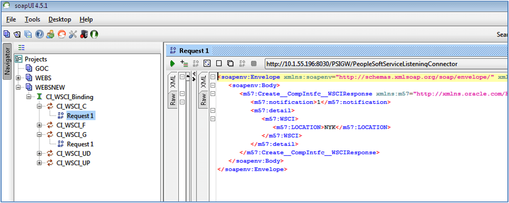The width and height of the screenshot is (509, 203).
Task: Open the Help menu
Action: click(86, 19)
